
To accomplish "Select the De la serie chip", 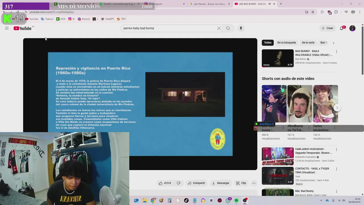I will point(308,43).
